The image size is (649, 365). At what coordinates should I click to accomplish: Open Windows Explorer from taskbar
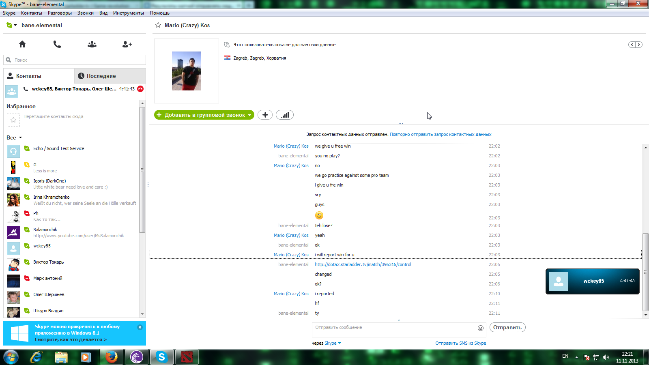coord(61,357)
